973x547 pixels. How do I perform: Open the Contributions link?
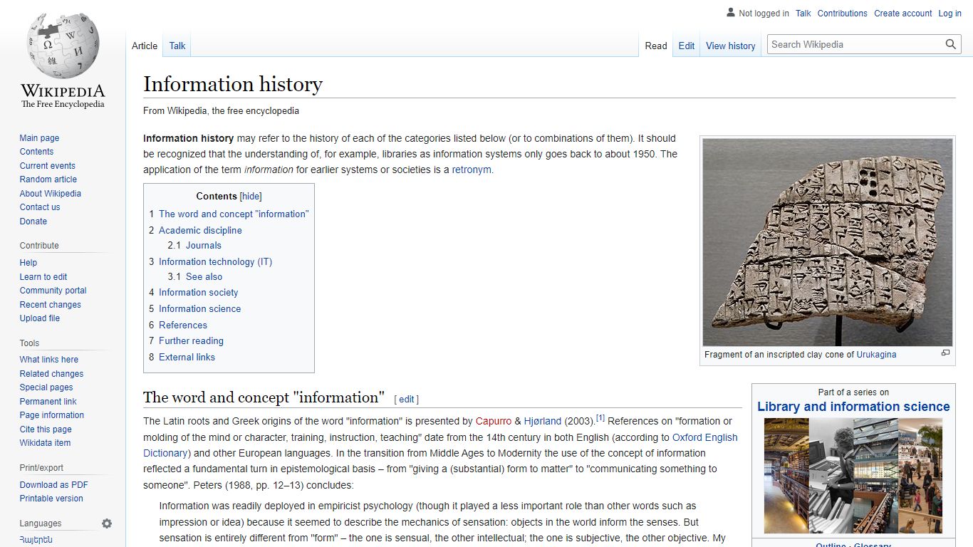pyautogui.click(x=843, y=14)
